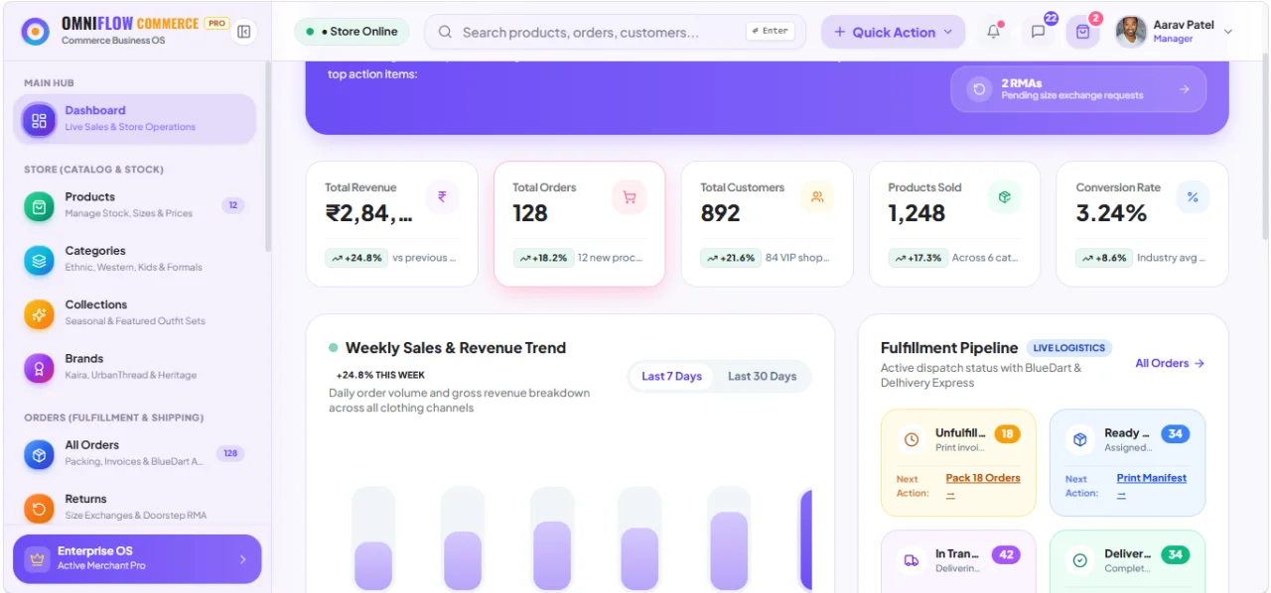Click the Dashboard grid icon in sidebar
The width and height of the screenshot is (1271, 593).
[x=39, y=120]
